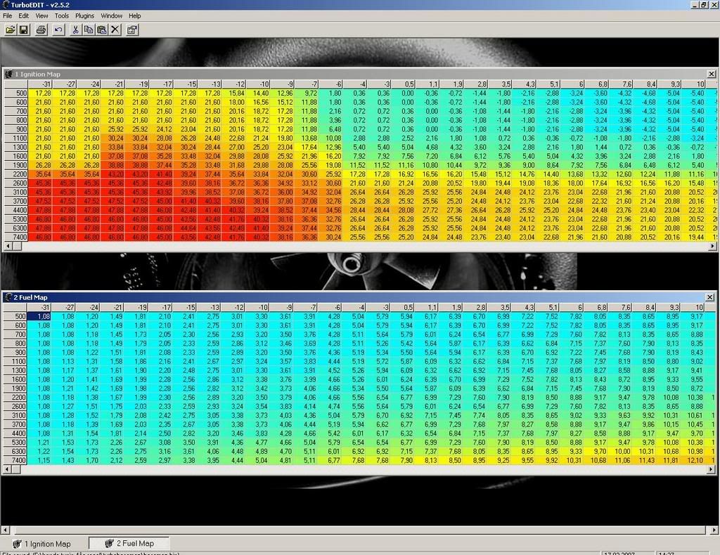Select the 2 Fuel Map bottom tab
Image resolution: width=720 pixels, height=555 pixels.
click(x=129, y=544)
